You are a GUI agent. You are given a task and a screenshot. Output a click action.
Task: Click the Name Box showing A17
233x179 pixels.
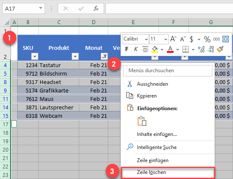point(24,8)
